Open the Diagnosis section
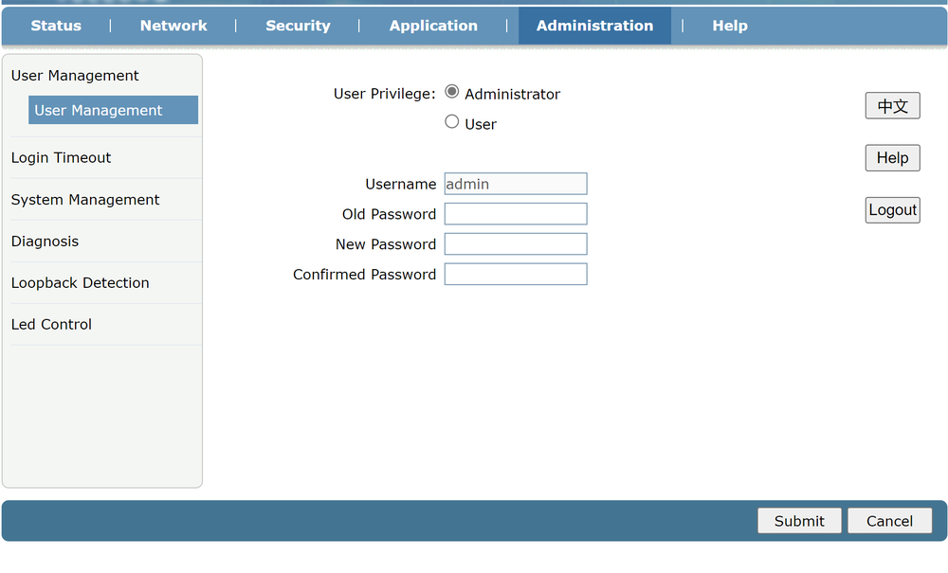The width and height of the screenshot is (948, 573). click(x=46, y=242)
